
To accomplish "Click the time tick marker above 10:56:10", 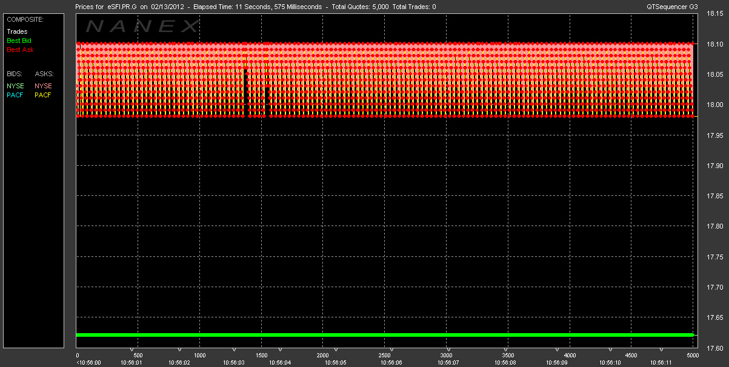I will 610,349.
